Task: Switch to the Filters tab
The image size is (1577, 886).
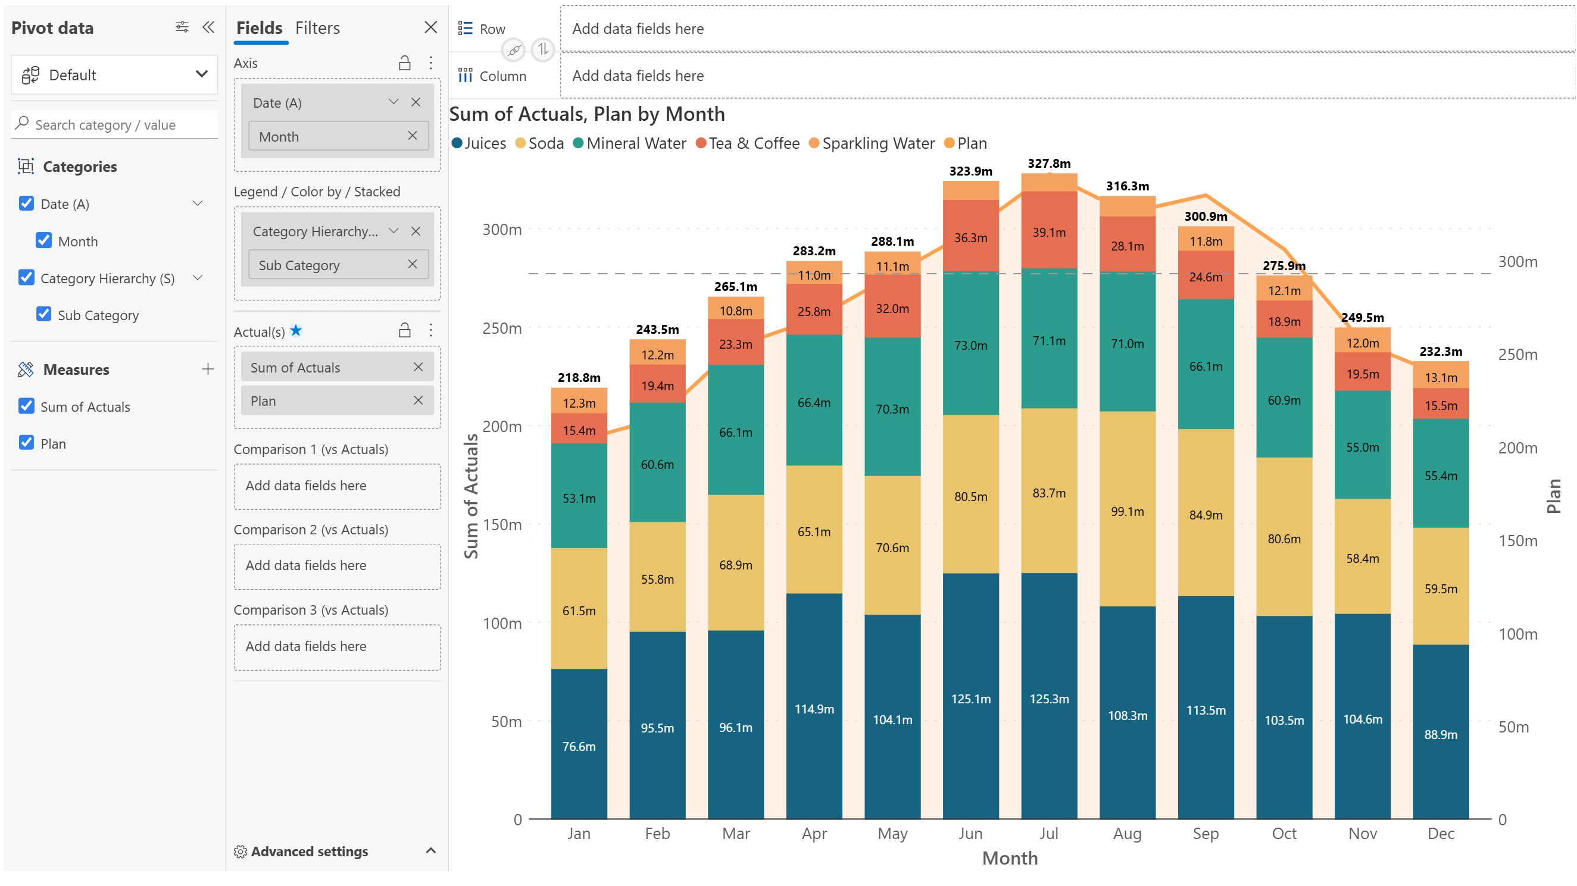Action: (x=317, y=28)
